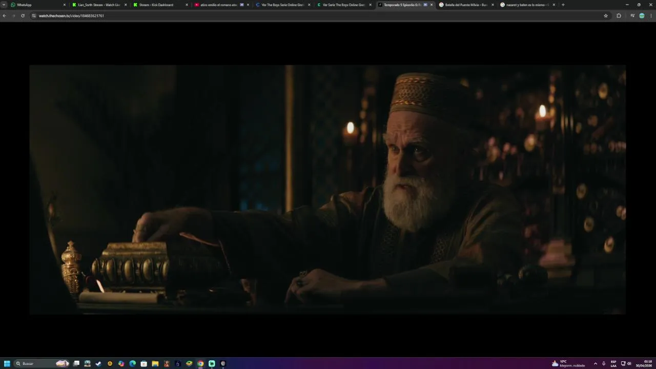The width and height of the screenshot is (656, 369).
Task: Open the weather widget showing 10°C
Action: pyautogui.click(x=568, y=363)
